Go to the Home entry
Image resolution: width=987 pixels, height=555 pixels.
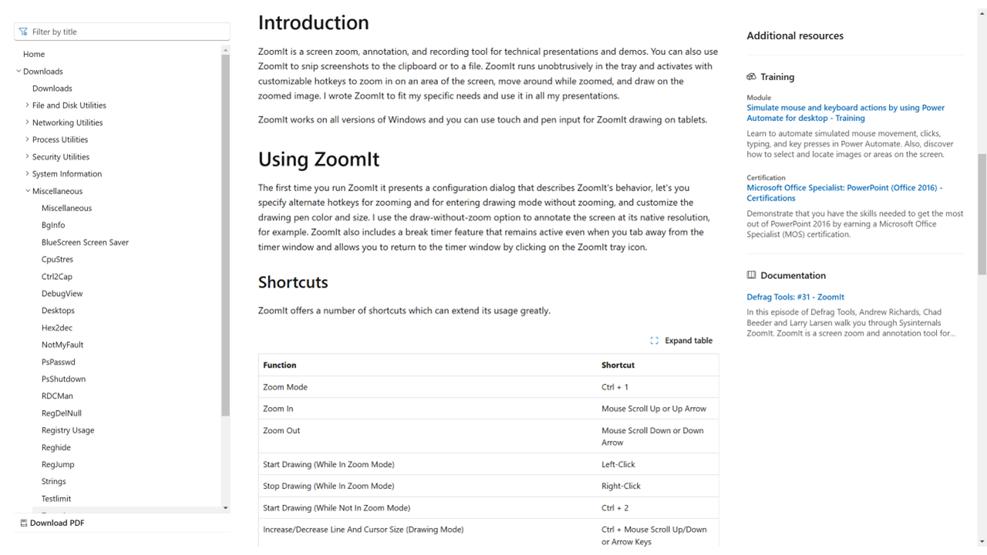34,54
